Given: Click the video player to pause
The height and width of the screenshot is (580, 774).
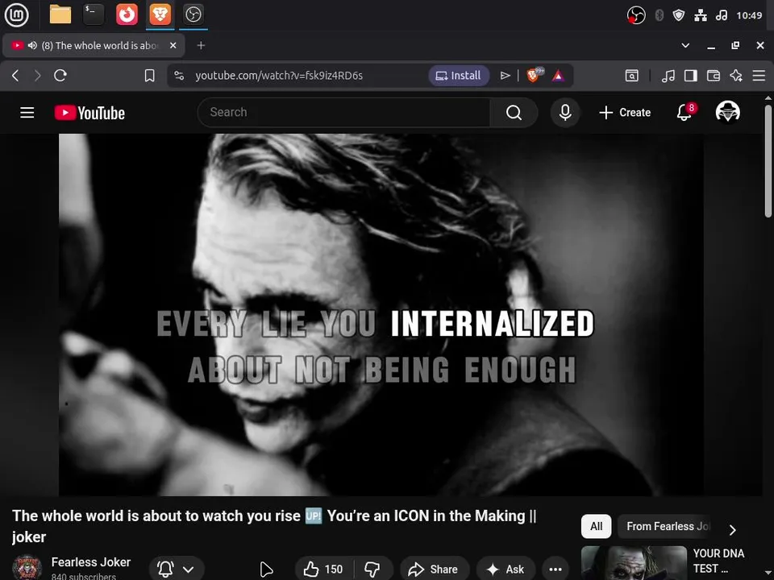Looking at the screenshot, I should click(381, 315).
